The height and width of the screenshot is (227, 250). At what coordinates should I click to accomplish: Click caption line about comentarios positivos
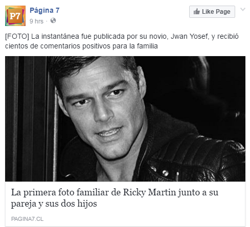tap(81, 46)
